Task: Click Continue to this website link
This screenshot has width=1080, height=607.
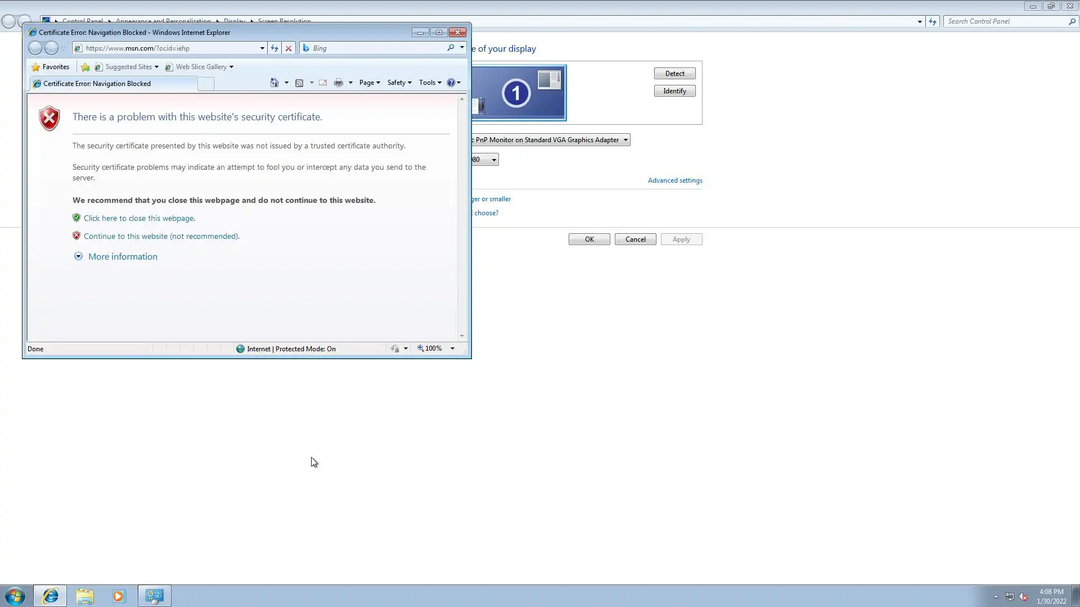Action: [x=161, y=236]
